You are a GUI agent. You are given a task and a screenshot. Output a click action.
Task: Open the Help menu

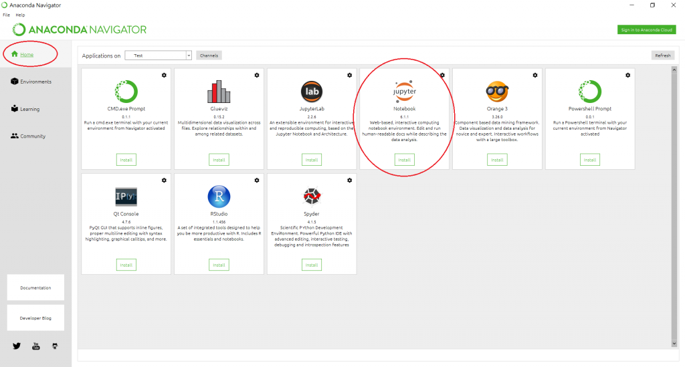[x=20, y=15]
